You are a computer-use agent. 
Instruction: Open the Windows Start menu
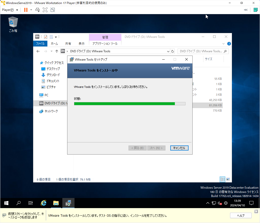pyautogui.click(x=6, y=203)
